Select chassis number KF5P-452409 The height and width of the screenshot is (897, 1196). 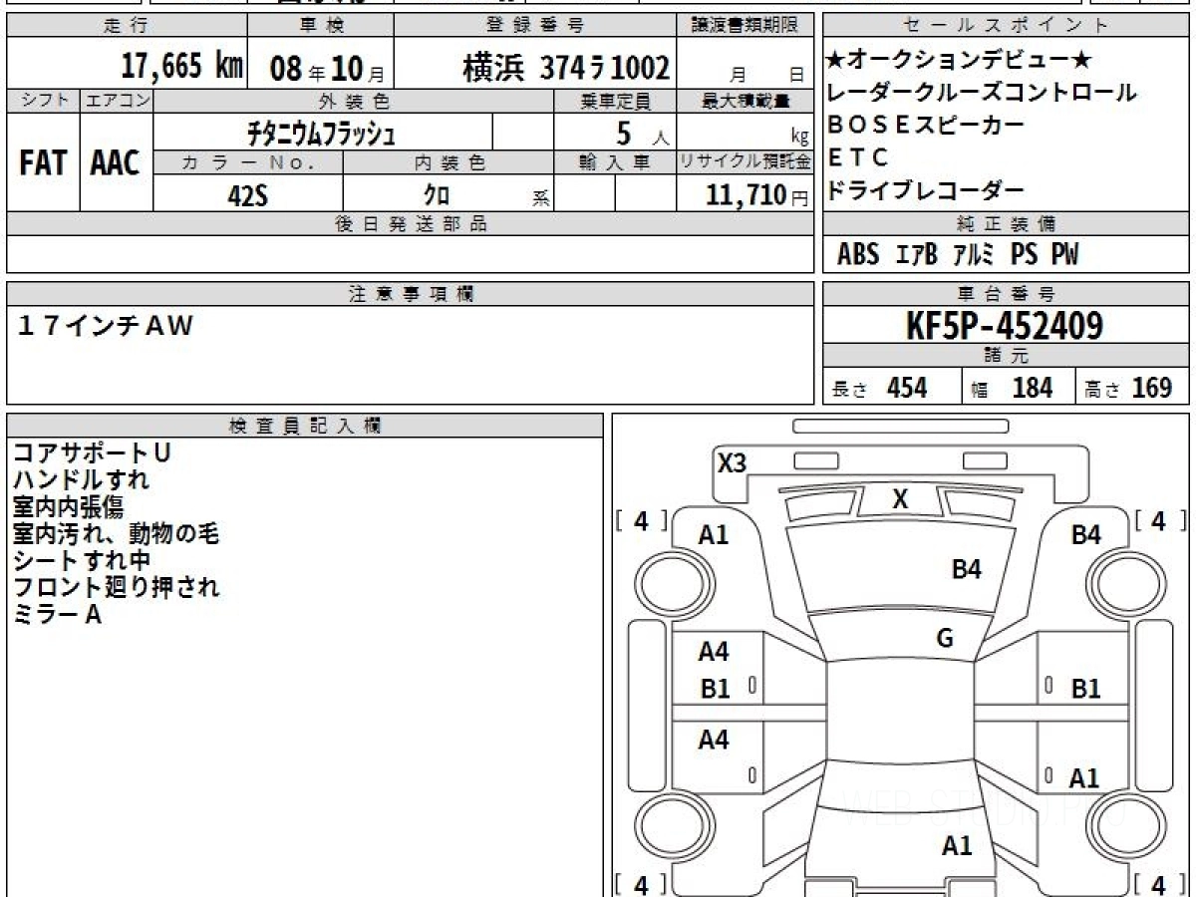click(x=1006, y=325)
